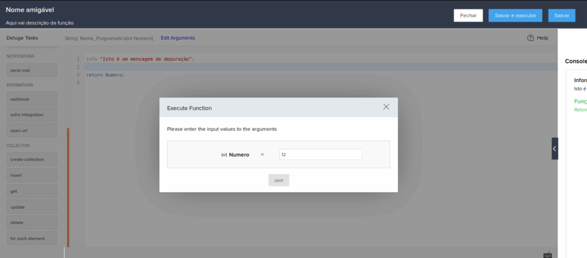Click the keyboard icon at bottom right
Viewport: 587px width, 258px height.
(x=547, y=254)
